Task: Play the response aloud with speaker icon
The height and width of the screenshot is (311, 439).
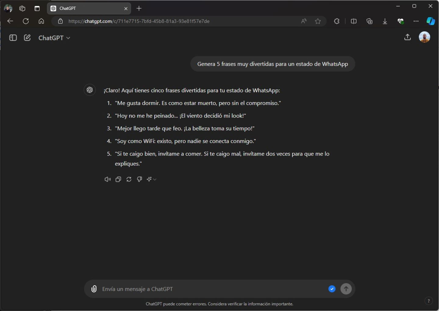Action: click(108, 179)
